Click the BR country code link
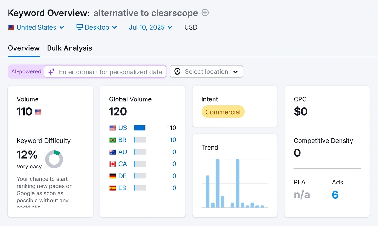This screenshot has width=378, height=226. pyautogui.click(x=123, y=140)
